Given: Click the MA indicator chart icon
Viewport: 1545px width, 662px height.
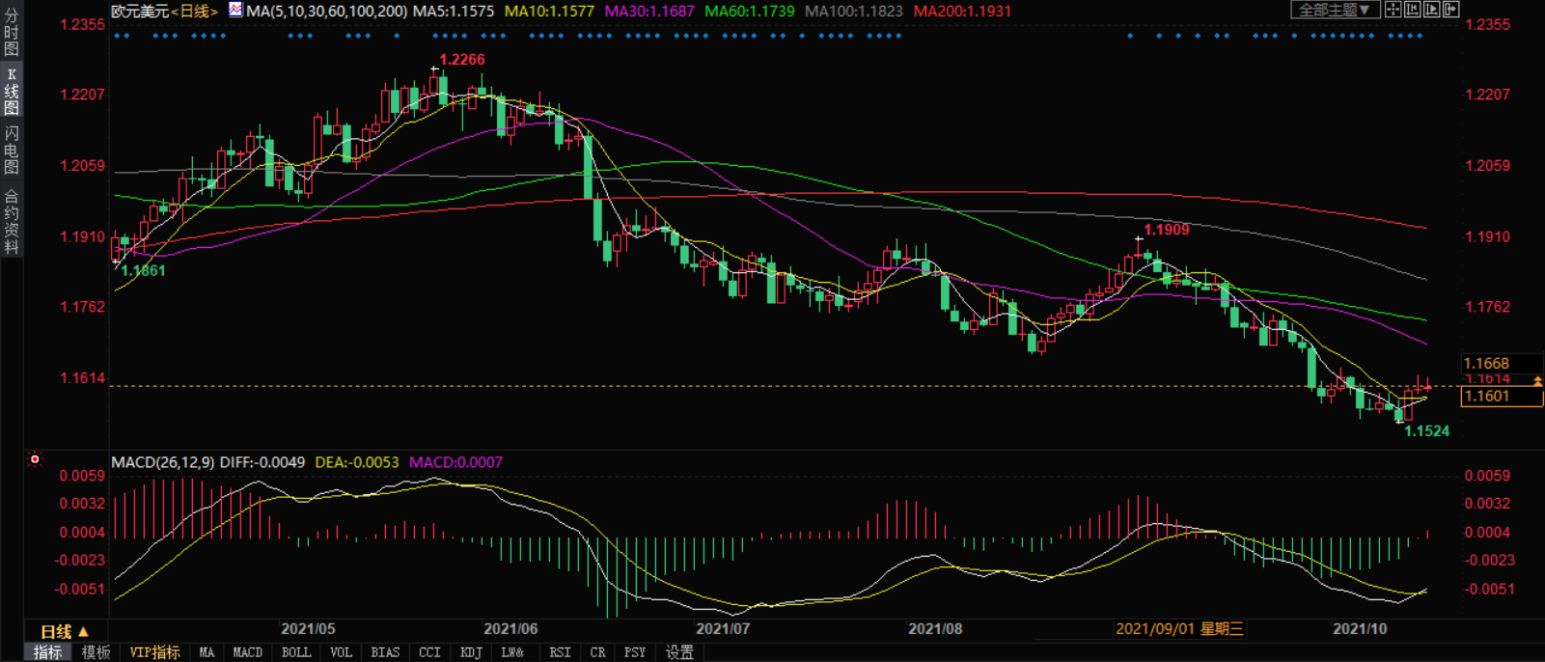Looking at the screenshot, I should click(235, 10).
